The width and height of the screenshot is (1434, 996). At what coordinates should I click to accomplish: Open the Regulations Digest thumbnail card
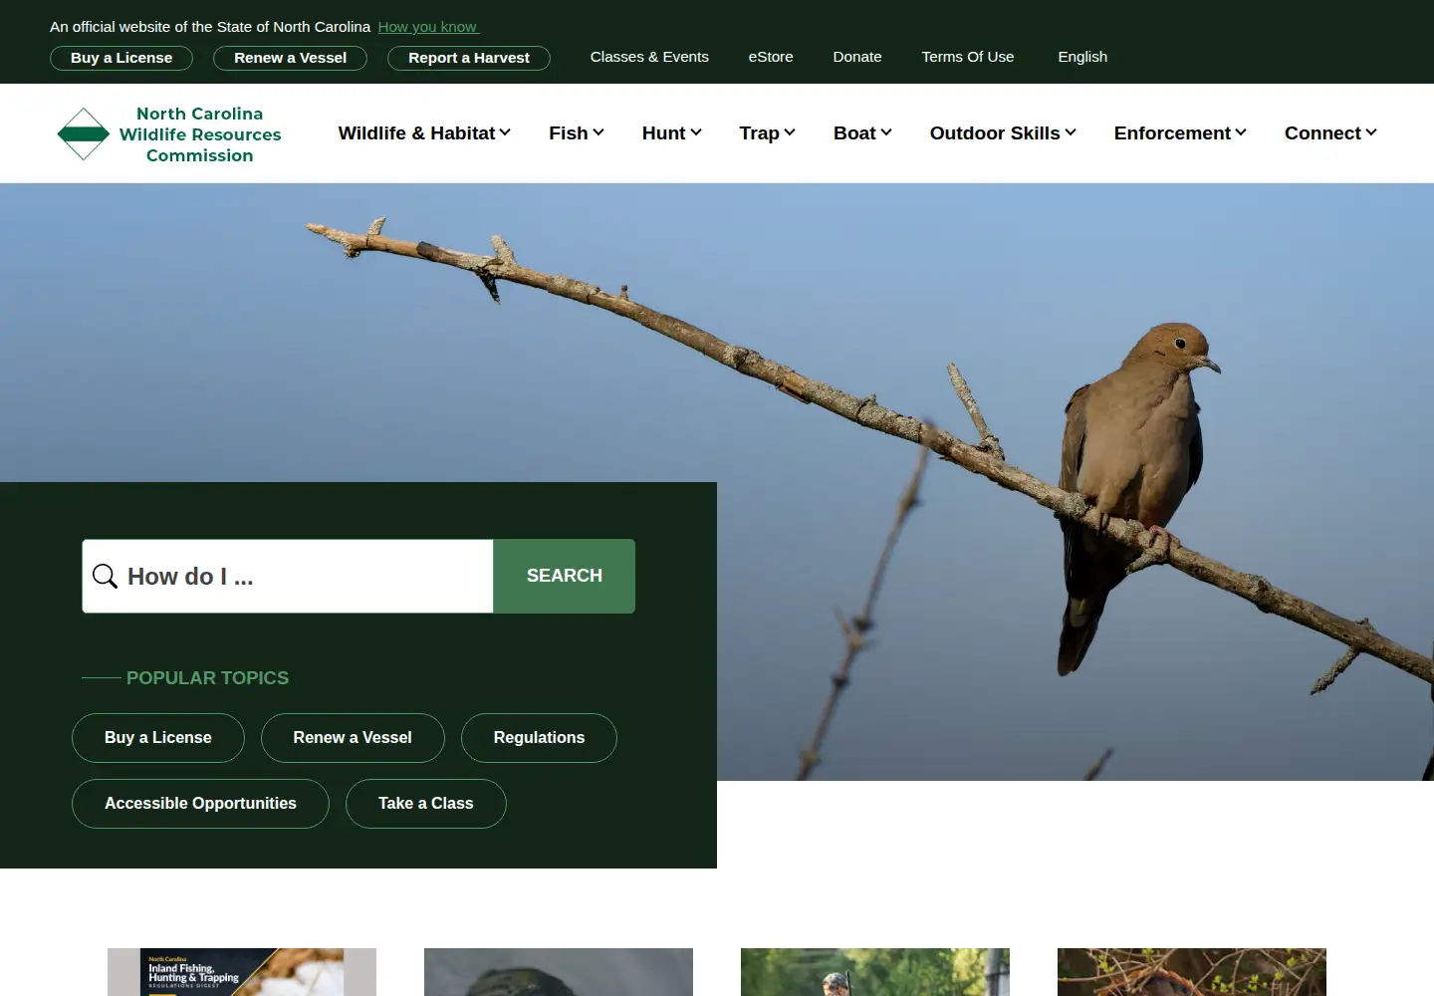point(242,972)
